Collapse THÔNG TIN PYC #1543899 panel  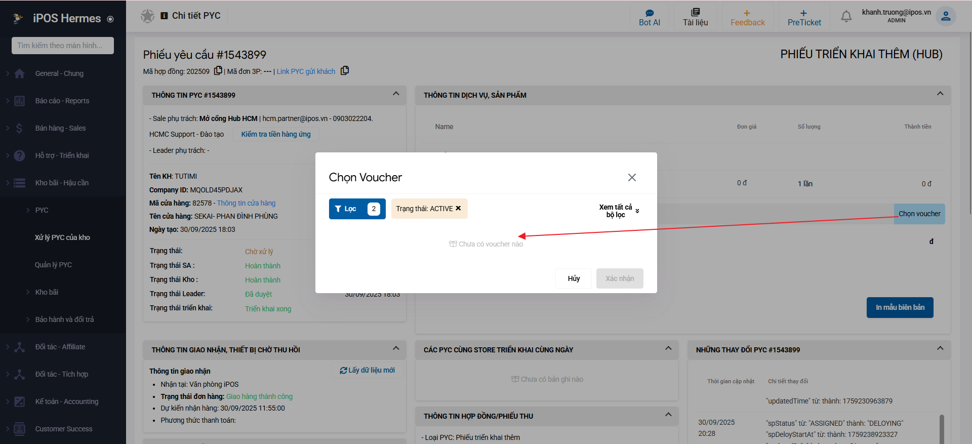pyautogui.click(x=396, y=94)
